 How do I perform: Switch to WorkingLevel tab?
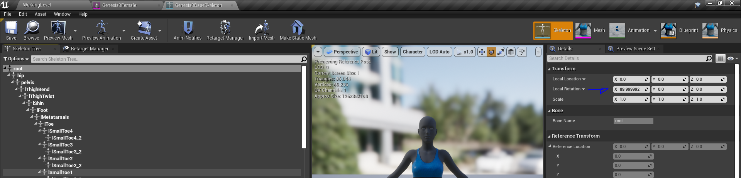pos(37,5)
